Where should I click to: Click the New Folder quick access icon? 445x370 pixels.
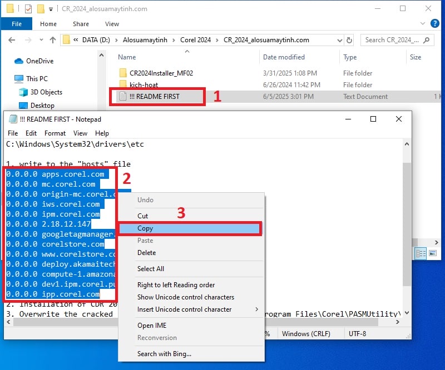41,9
